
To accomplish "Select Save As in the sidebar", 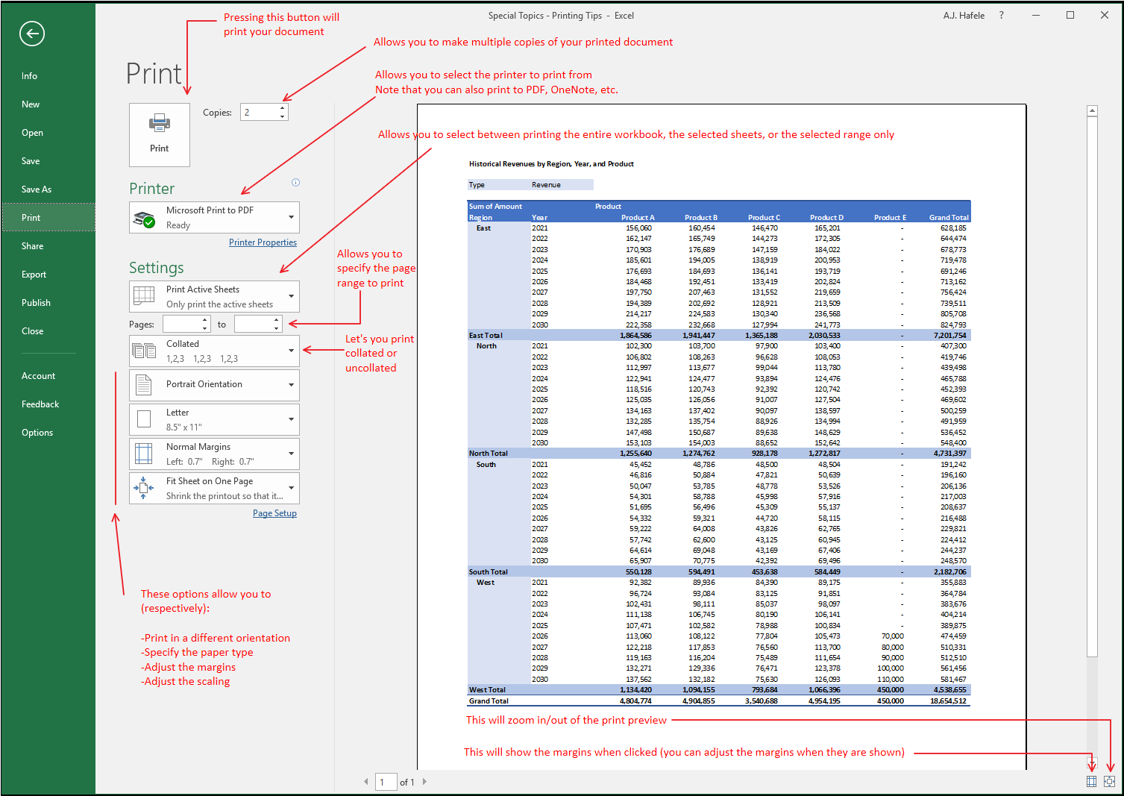I will 48,189.
